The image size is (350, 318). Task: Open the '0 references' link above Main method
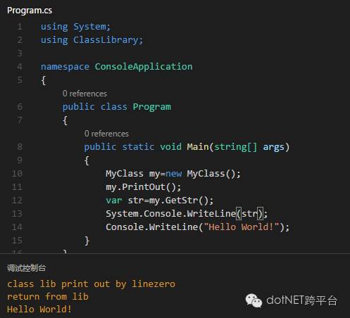(106, 134)
